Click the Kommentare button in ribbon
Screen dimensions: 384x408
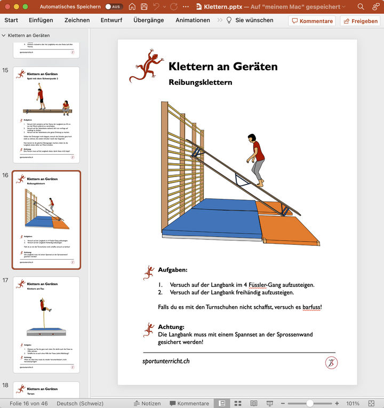pyautogui.click(x=312, y=21)
